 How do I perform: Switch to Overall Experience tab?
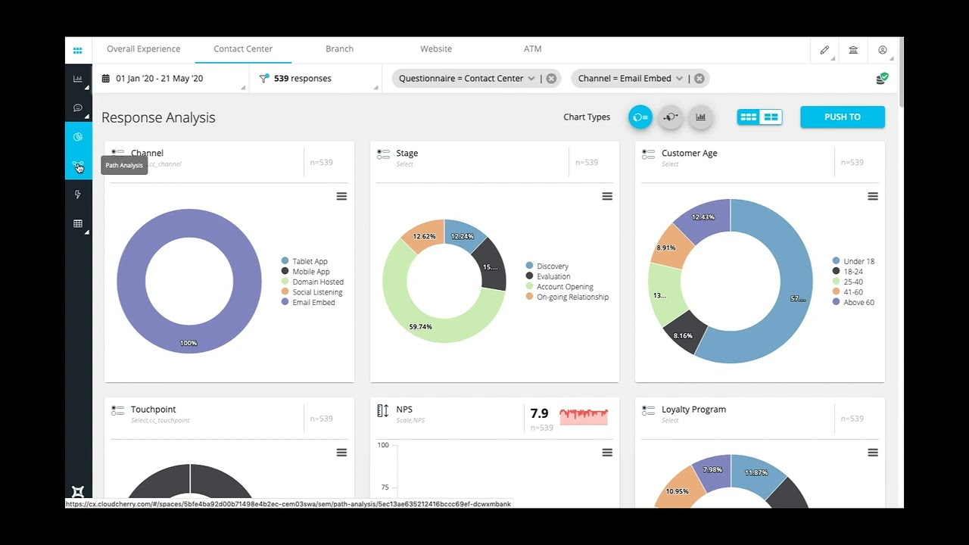click(143, 48)
